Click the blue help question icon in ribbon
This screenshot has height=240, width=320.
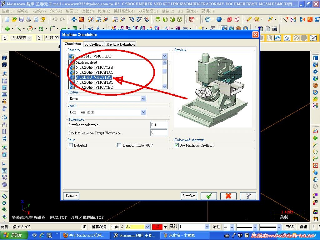313,38
